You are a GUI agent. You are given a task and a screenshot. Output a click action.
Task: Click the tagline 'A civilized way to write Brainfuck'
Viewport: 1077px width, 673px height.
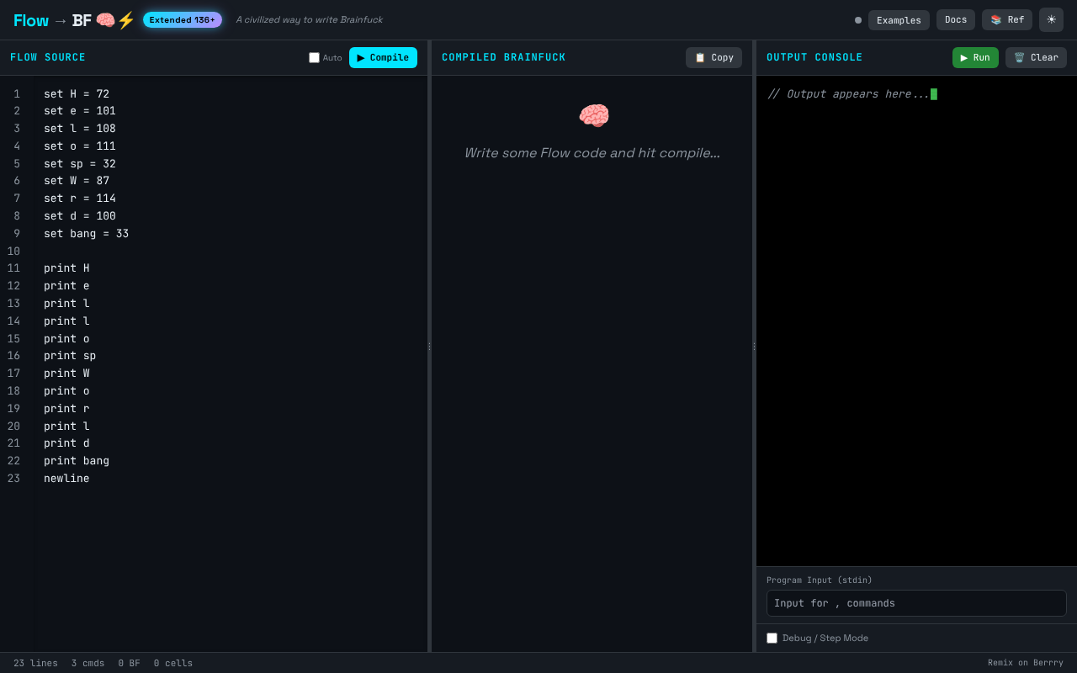coord(309,19)
